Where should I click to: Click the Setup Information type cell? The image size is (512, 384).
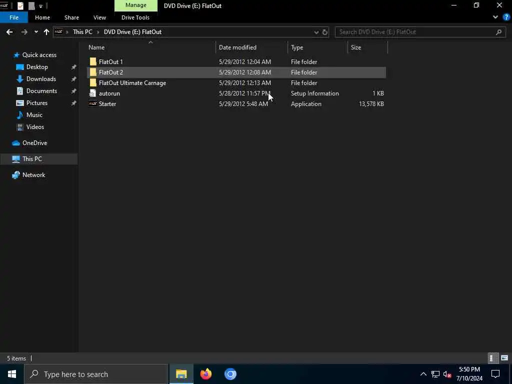(x=315, y=93)
